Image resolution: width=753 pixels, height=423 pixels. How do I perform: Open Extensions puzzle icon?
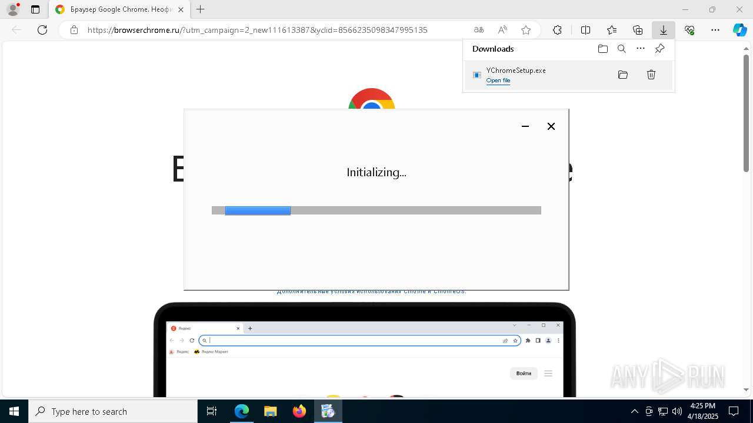click(557, 30)
